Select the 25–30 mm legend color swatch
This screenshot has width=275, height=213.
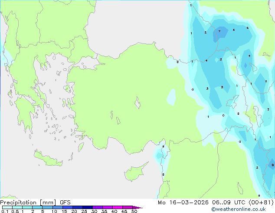click(x=87, y=207)
